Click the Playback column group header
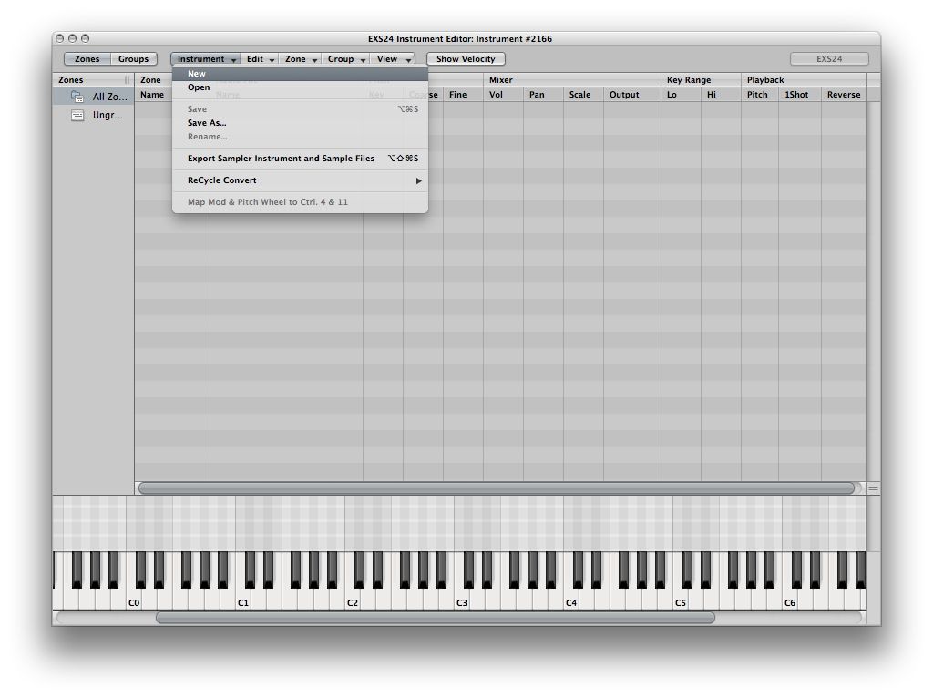The height and width of the screenshot is (698, 933). tap(804, 80)
